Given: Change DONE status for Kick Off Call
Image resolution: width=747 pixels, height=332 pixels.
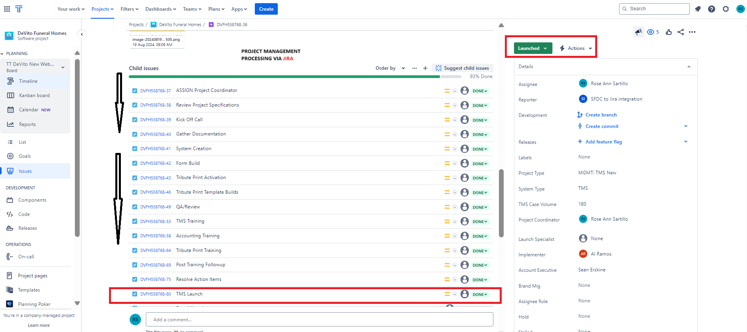Looking at the screenshot, I should coord(480,120).
